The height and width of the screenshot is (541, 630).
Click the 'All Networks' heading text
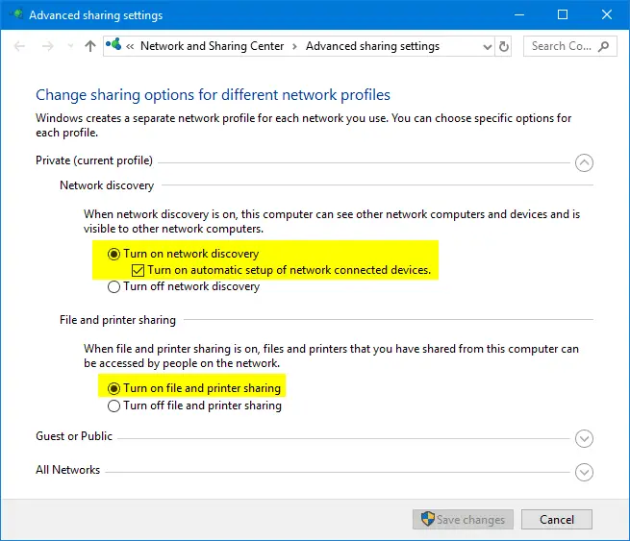[x=68, y=470]
